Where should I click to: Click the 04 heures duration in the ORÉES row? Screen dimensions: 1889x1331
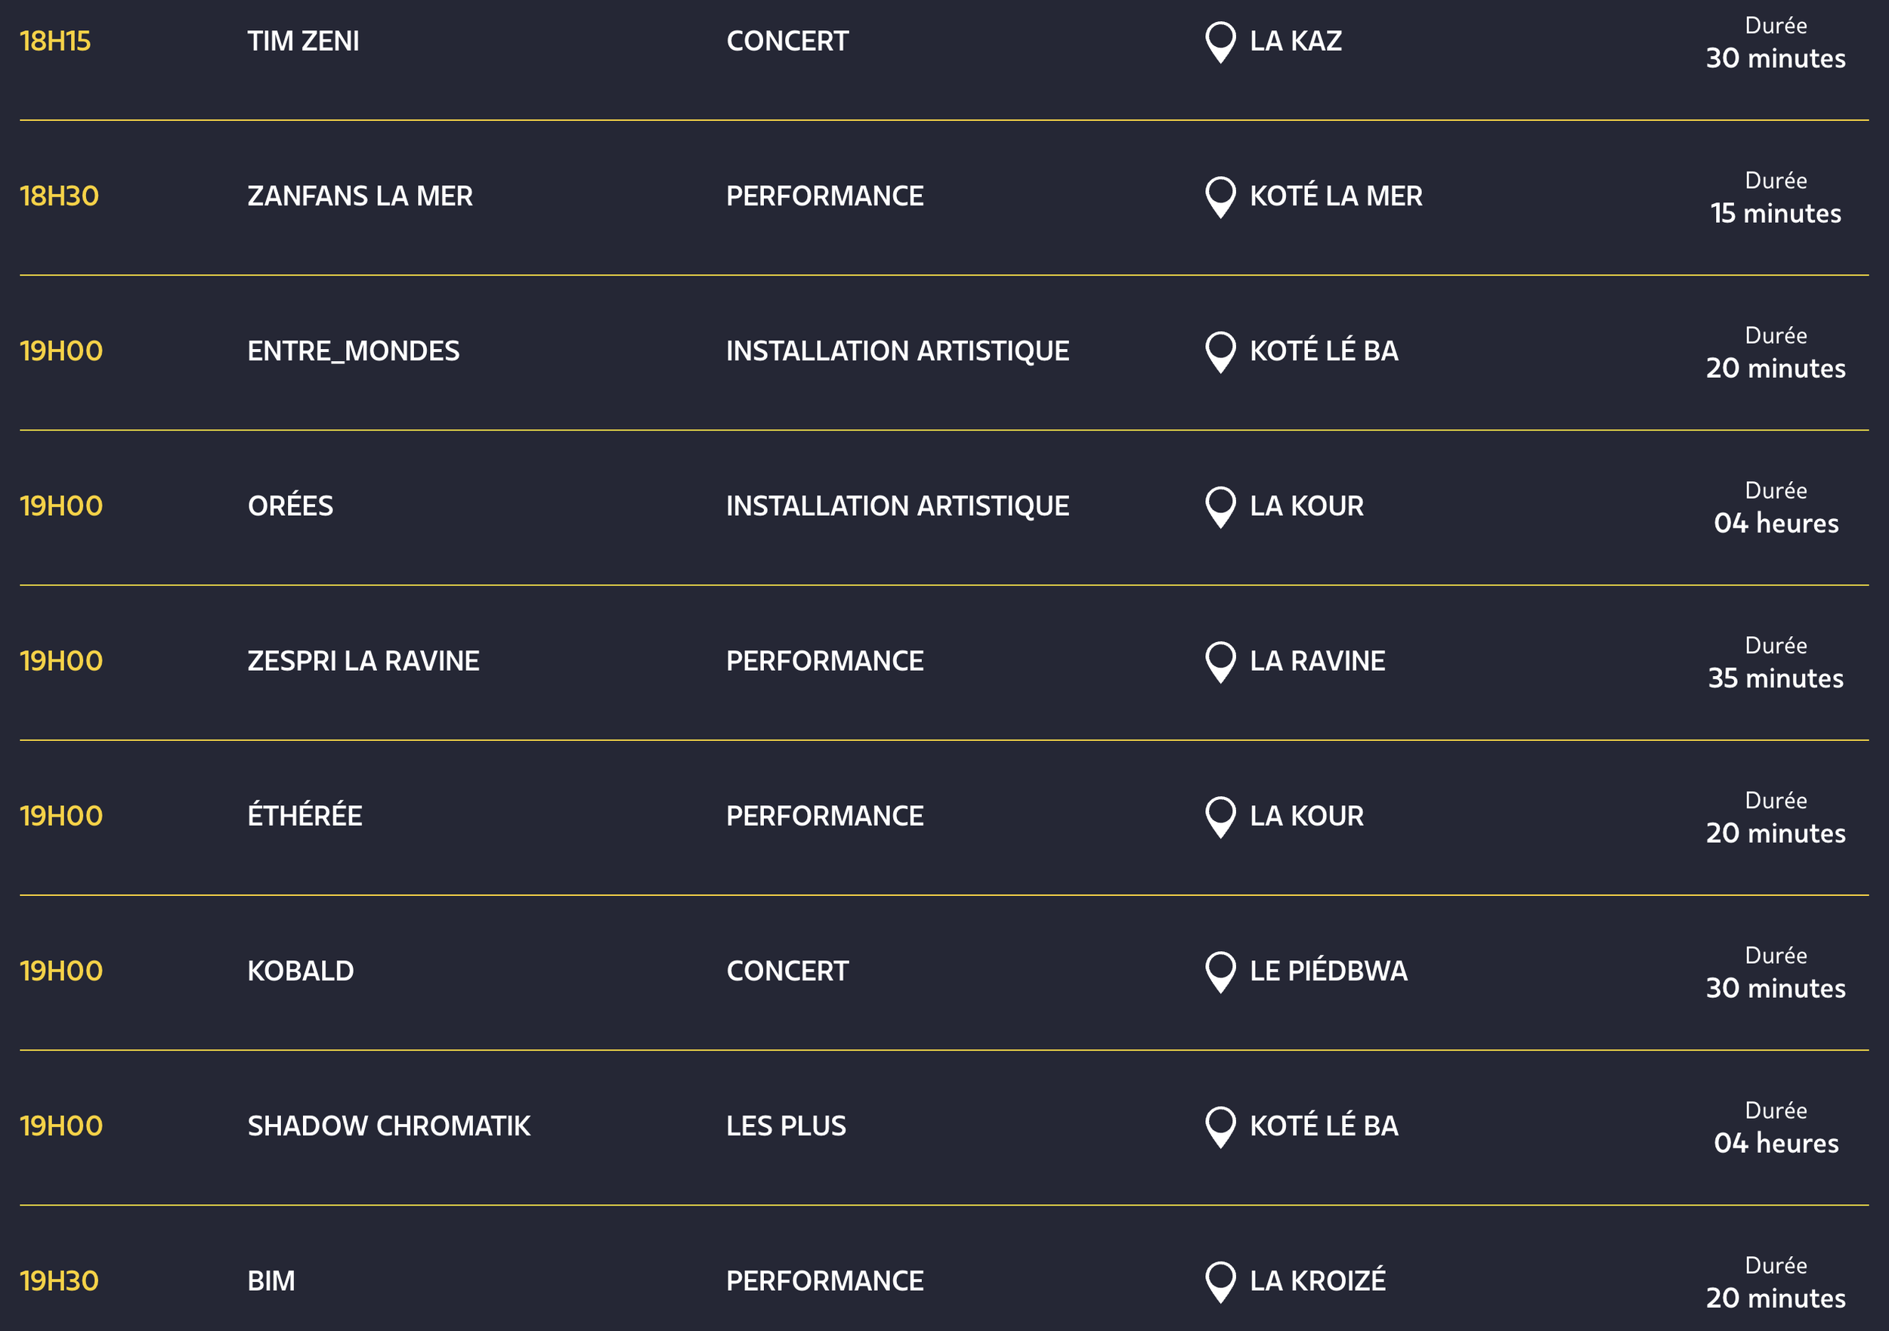point(1776,523)
